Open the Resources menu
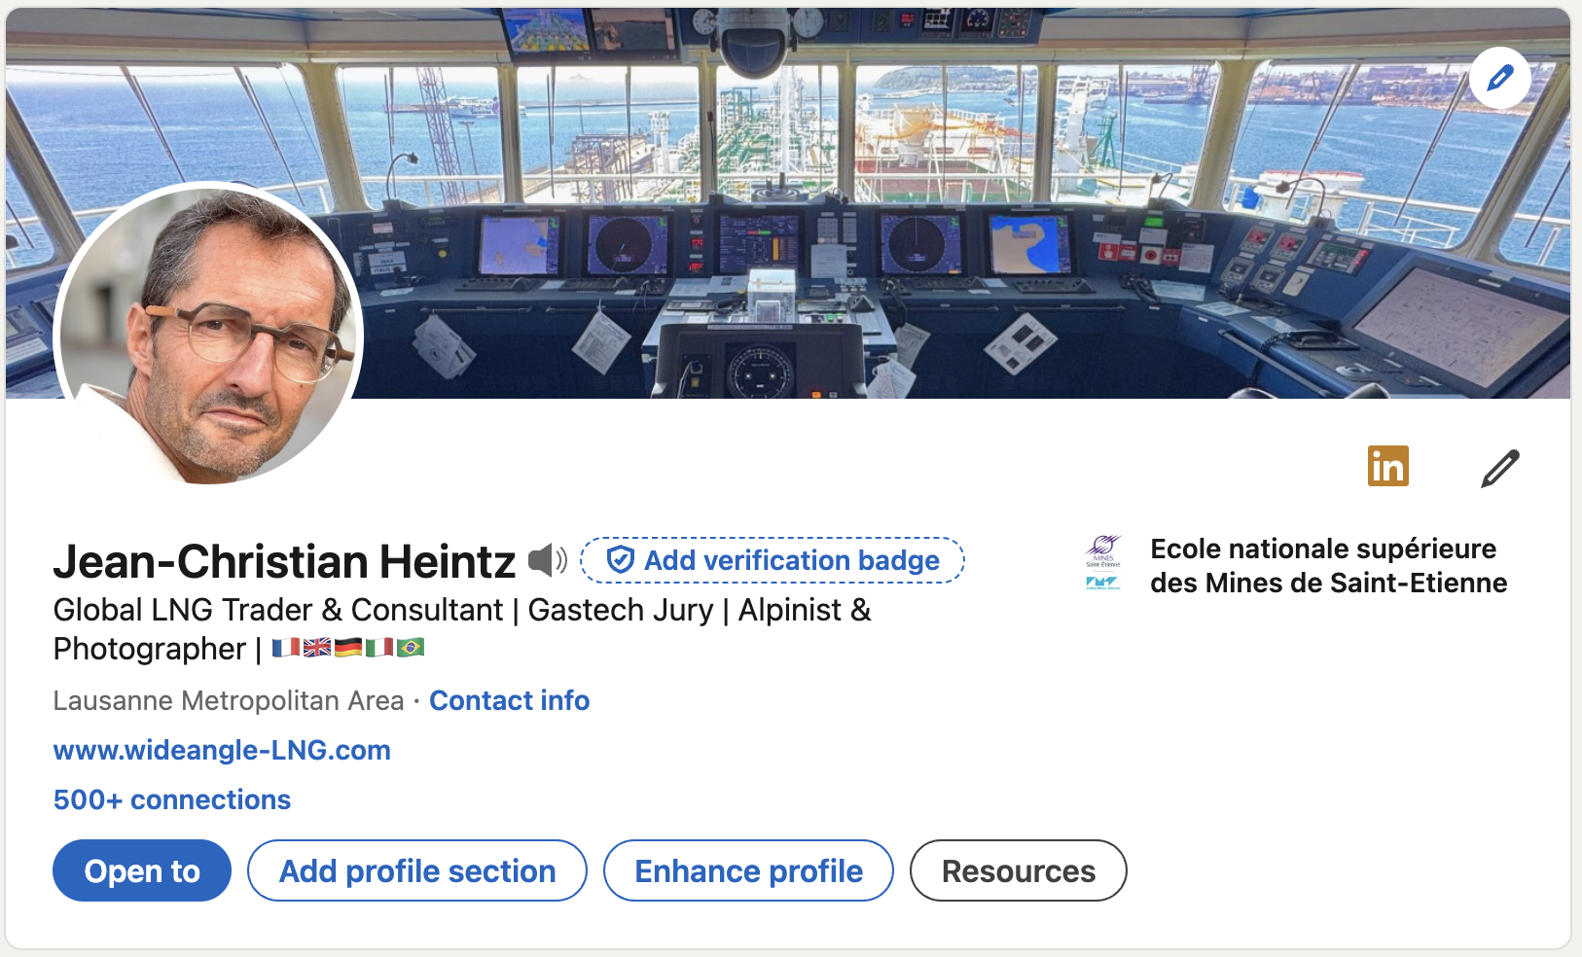The height and width of the screenshot is (957, 1582). [1018, 870]
